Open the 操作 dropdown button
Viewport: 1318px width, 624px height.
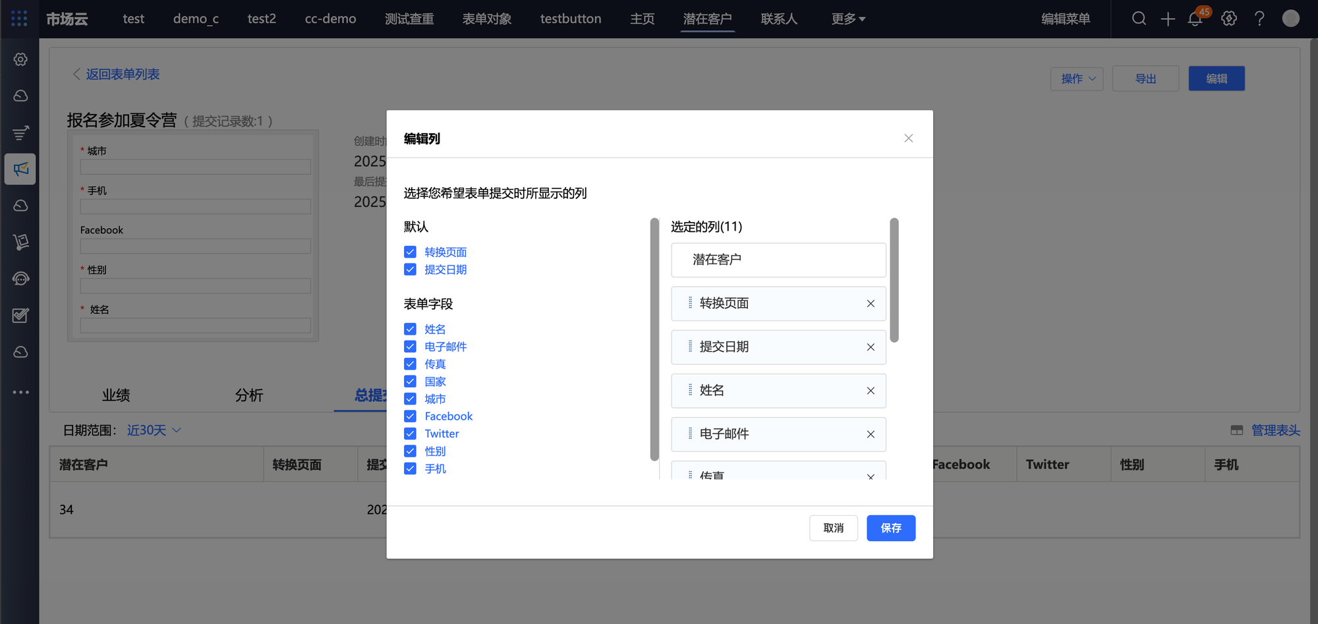[x=1077, y=79]
